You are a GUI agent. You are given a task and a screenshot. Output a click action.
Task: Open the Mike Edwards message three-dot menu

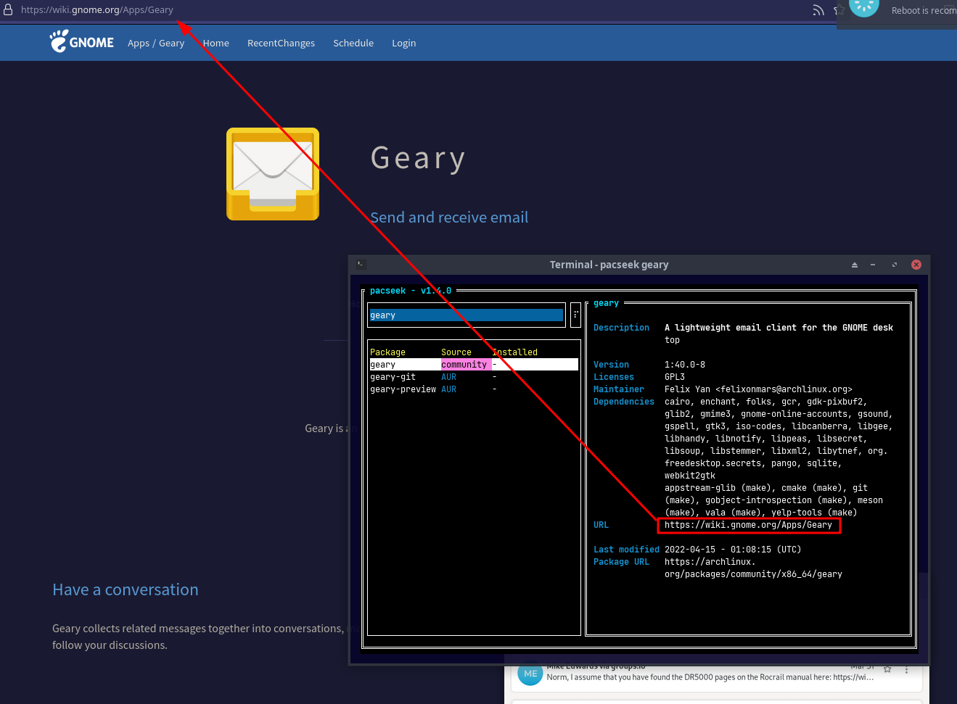[x=906, y=668]
